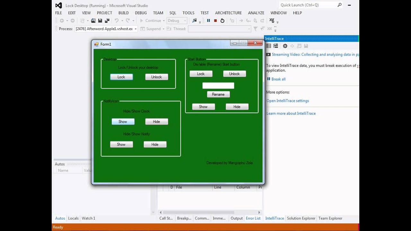411x231 pixels.
Task: Click the Show Next Statement arrow icon
Action: click(241, 21)
